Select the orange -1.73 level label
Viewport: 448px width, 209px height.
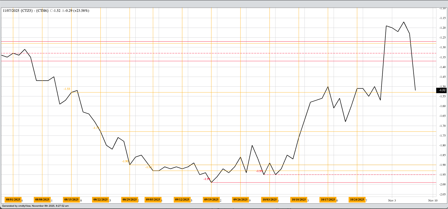click(96, 128)
